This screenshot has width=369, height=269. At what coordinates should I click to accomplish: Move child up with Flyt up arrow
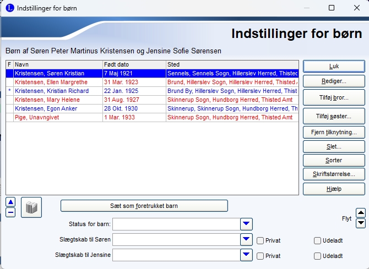(361, 213)
